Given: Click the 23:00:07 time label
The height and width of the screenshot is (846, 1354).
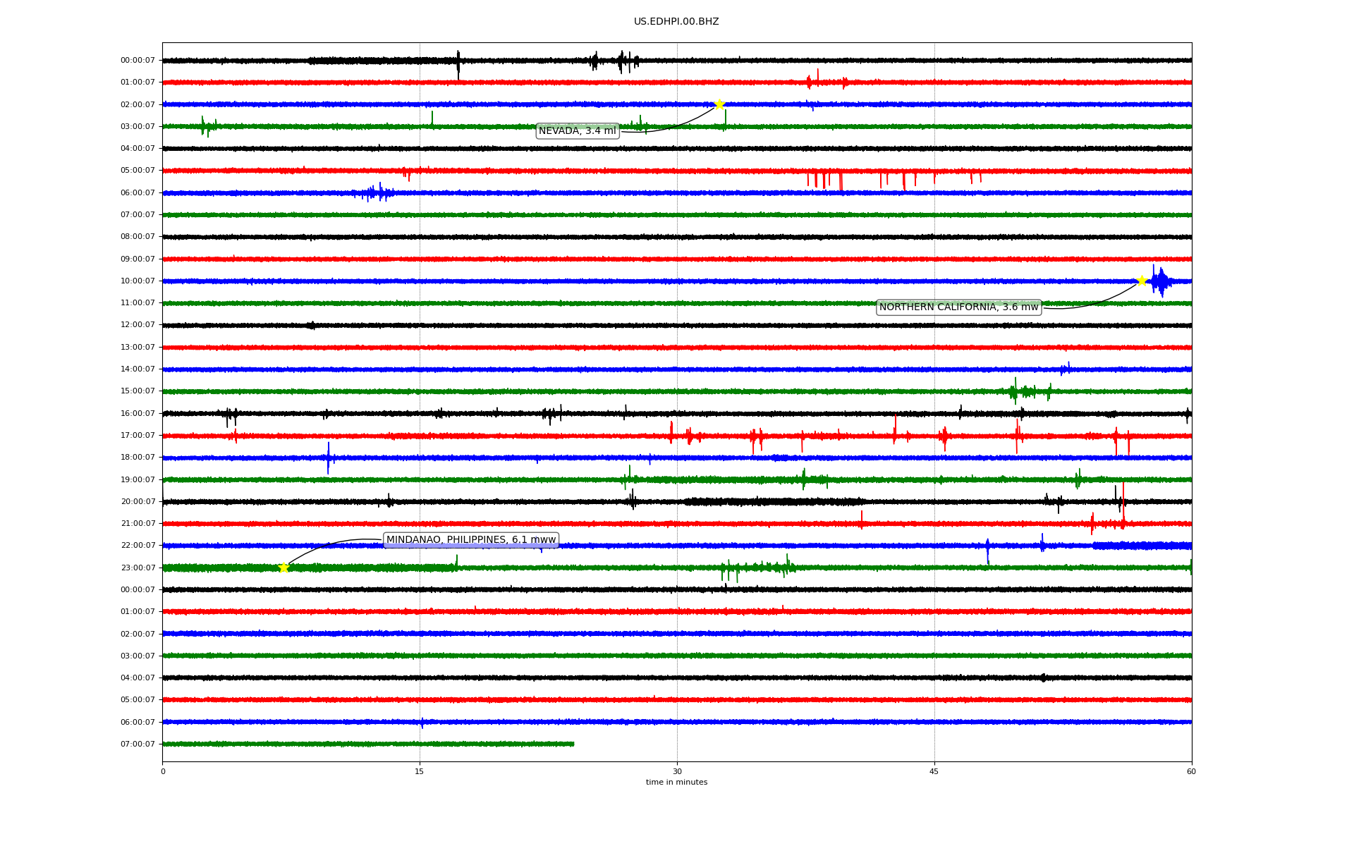Looking at the screenshot, I should 138,568.
